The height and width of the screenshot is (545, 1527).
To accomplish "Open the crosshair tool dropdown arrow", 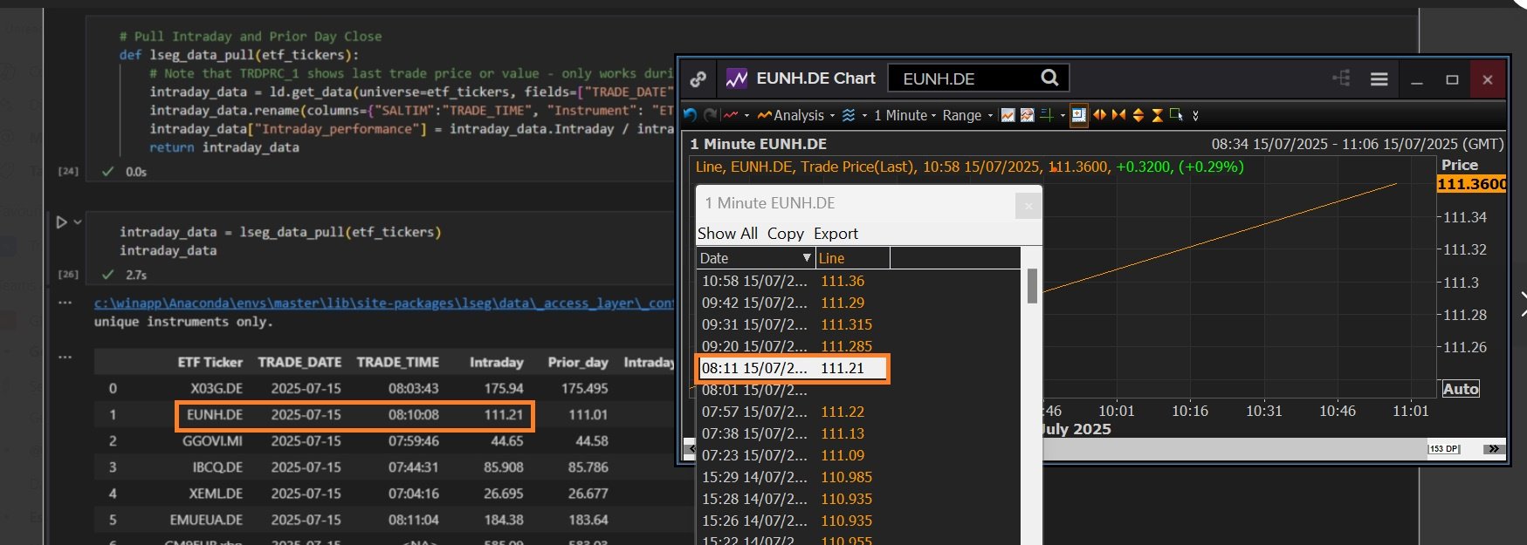I will [x=1063, y=116].
